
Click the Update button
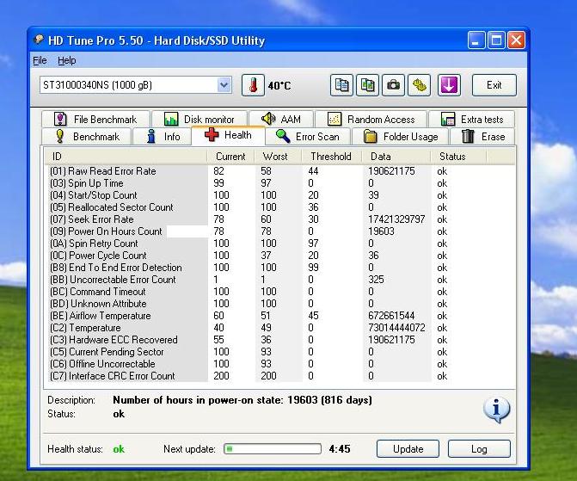[x=408, y=449]
